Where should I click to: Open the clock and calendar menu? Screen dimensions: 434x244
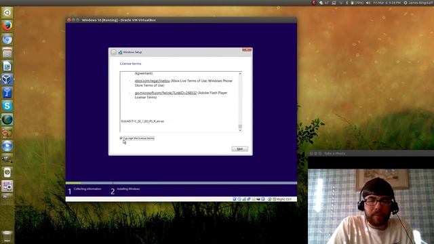[x=387, y=3]
